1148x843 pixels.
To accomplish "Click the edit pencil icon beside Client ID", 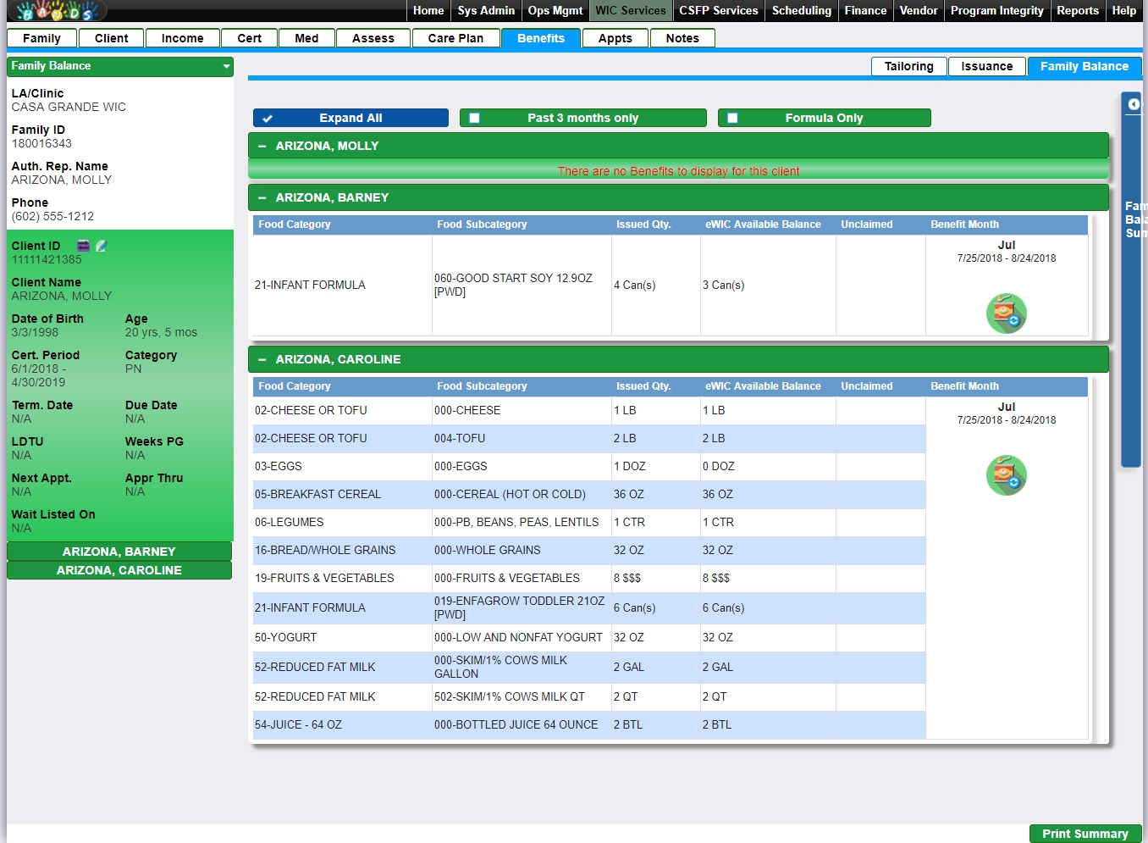I will pos(102,246).
